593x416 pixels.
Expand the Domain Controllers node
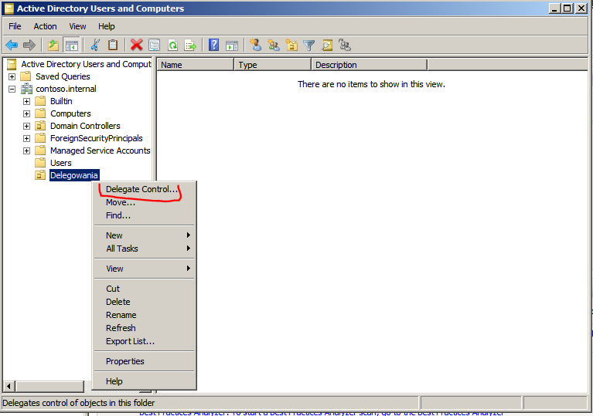pyautogui.click(x=26, y=126)
